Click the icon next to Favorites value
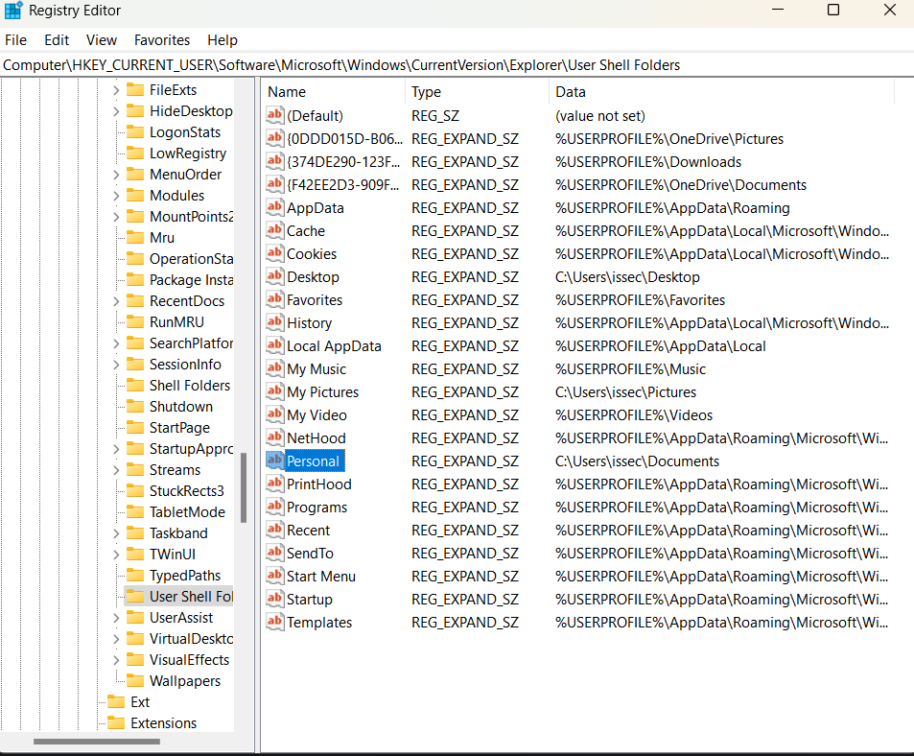Viewport: 914px width, 756px height. click(x=274, y=299)
